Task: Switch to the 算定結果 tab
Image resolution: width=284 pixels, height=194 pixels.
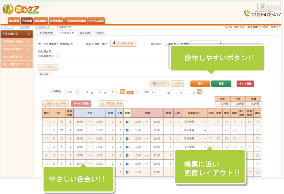Action: pyautogui.click(x=85, y=33)
